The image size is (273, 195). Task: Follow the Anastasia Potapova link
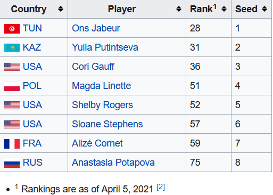[x=113, y=162]
